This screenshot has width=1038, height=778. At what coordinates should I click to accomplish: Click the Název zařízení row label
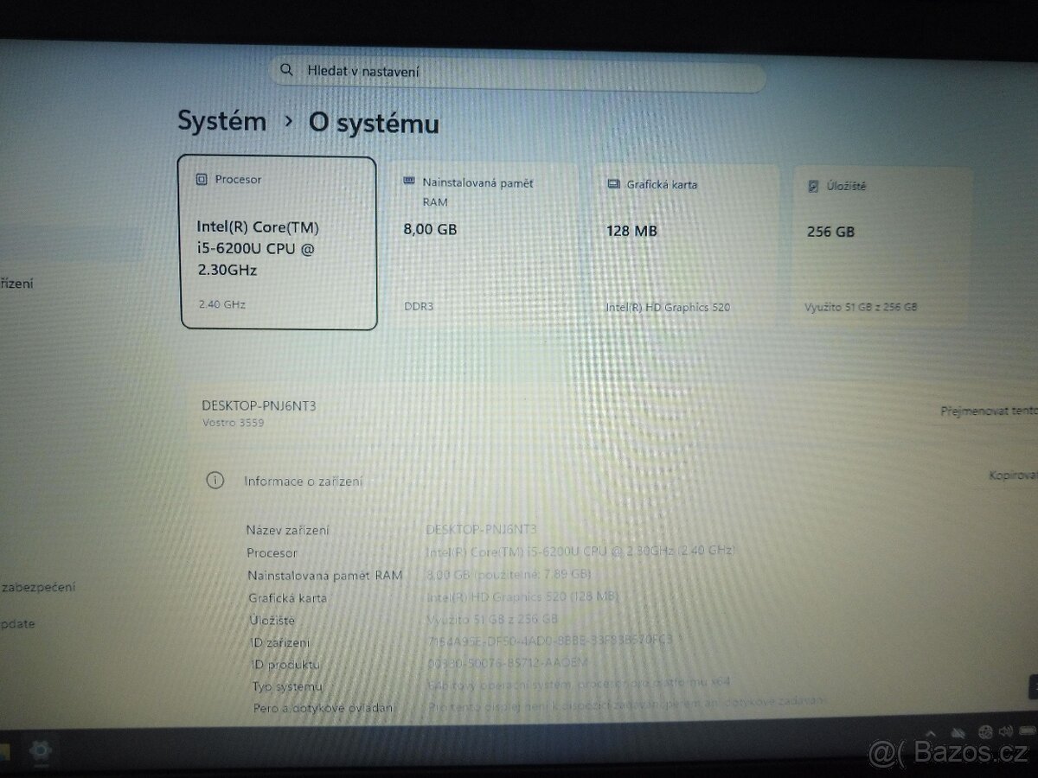287,530
